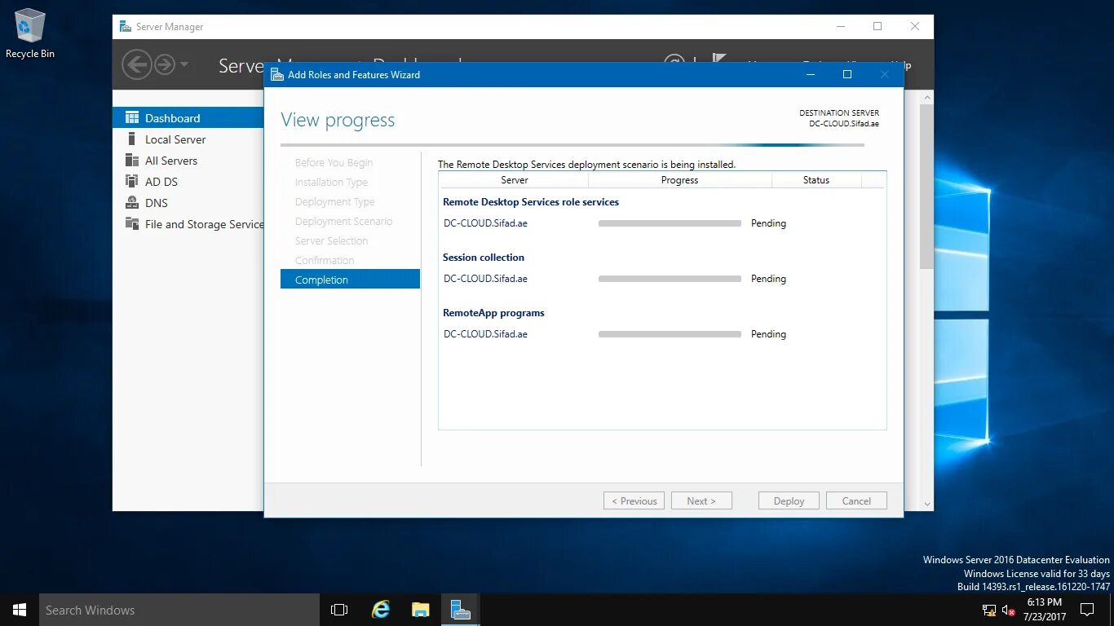Click the 'RemoteApp programs' heading

(x=493, y=313)
